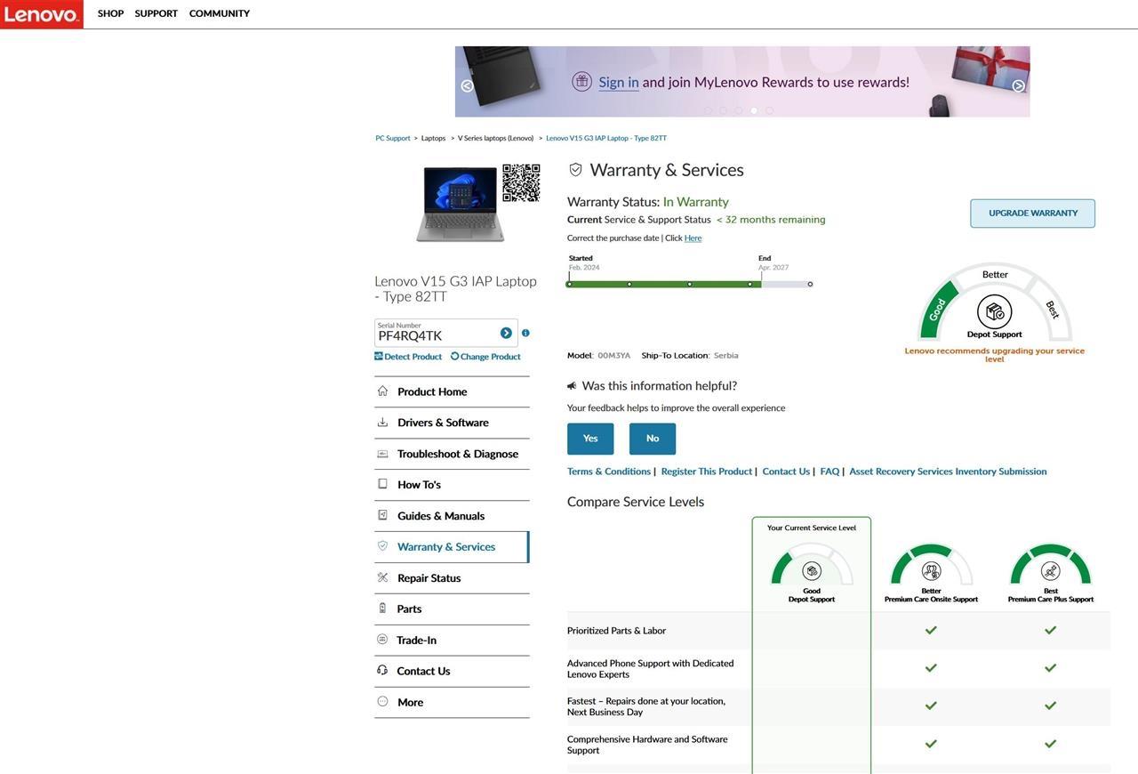Open Laptops breadcrumb
The height and width of the screenshot is (774, 1138).
pyautogui.click(x=433, y=138)
